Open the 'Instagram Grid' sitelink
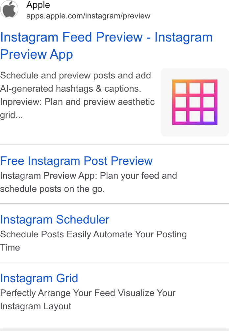Viewport: 229px width, 331px height. [39, 278]
